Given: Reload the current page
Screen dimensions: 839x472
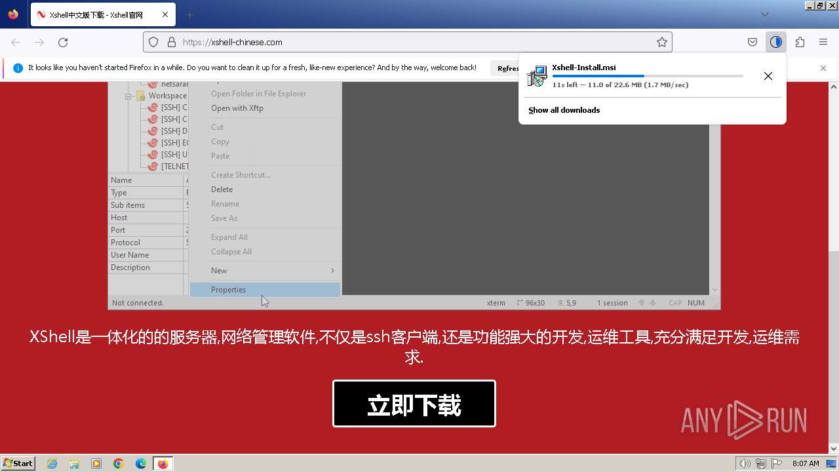Looking at the screenshot, I should (x=63, y=42).
